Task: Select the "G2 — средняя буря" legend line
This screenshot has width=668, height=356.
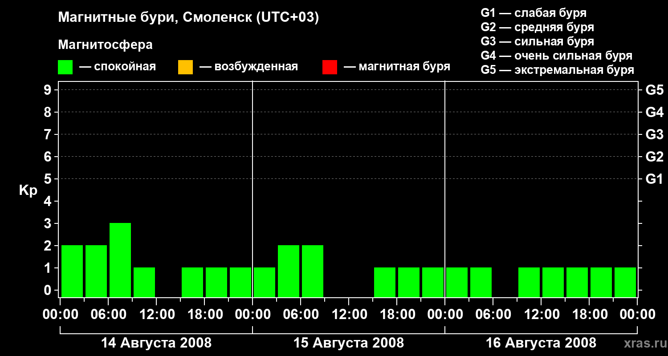Action: click(x=538, y=27)
